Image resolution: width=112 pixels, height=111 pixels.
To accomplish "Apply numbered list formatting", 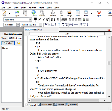I will pyautogui.click(x=62, y=19).
